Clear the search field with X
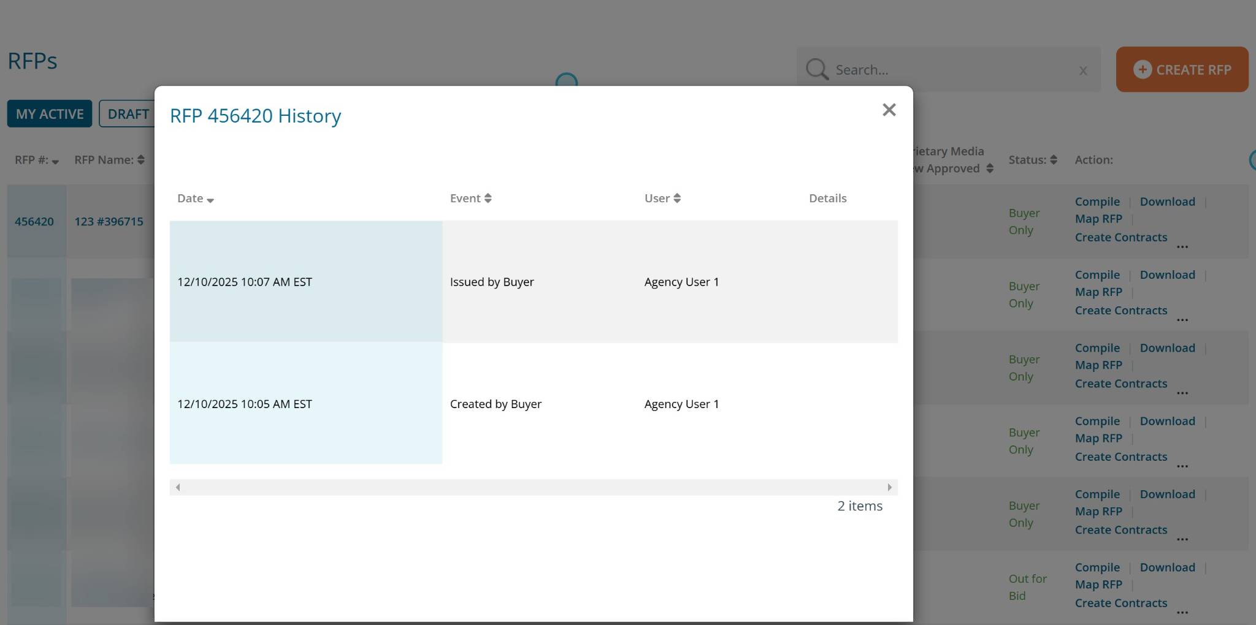This screenshot has width=1256, height=625. point(1083,70)
